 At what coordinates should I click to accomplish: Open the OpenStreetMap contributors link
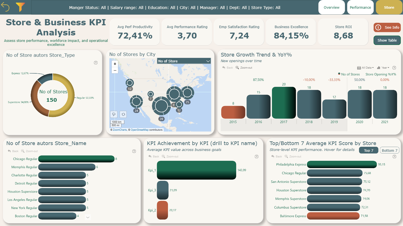139,130
